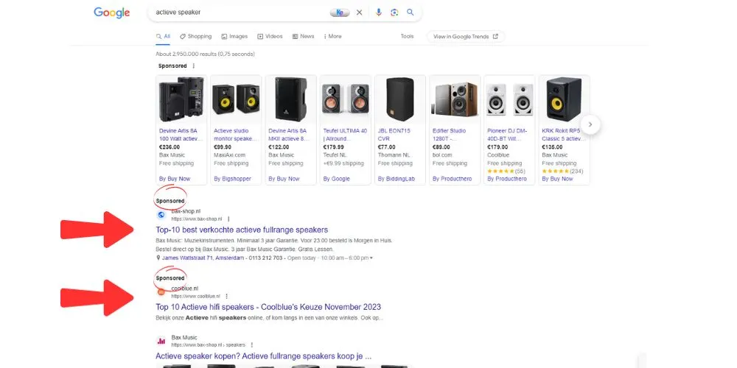The image size is (737, 368).
Task: Click the Coolblue orange favicon
Action: click(161, 292)
